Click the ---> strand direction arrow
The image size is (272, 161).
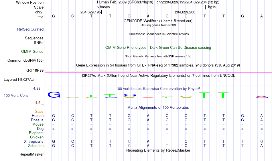click(x=41, y=17)
